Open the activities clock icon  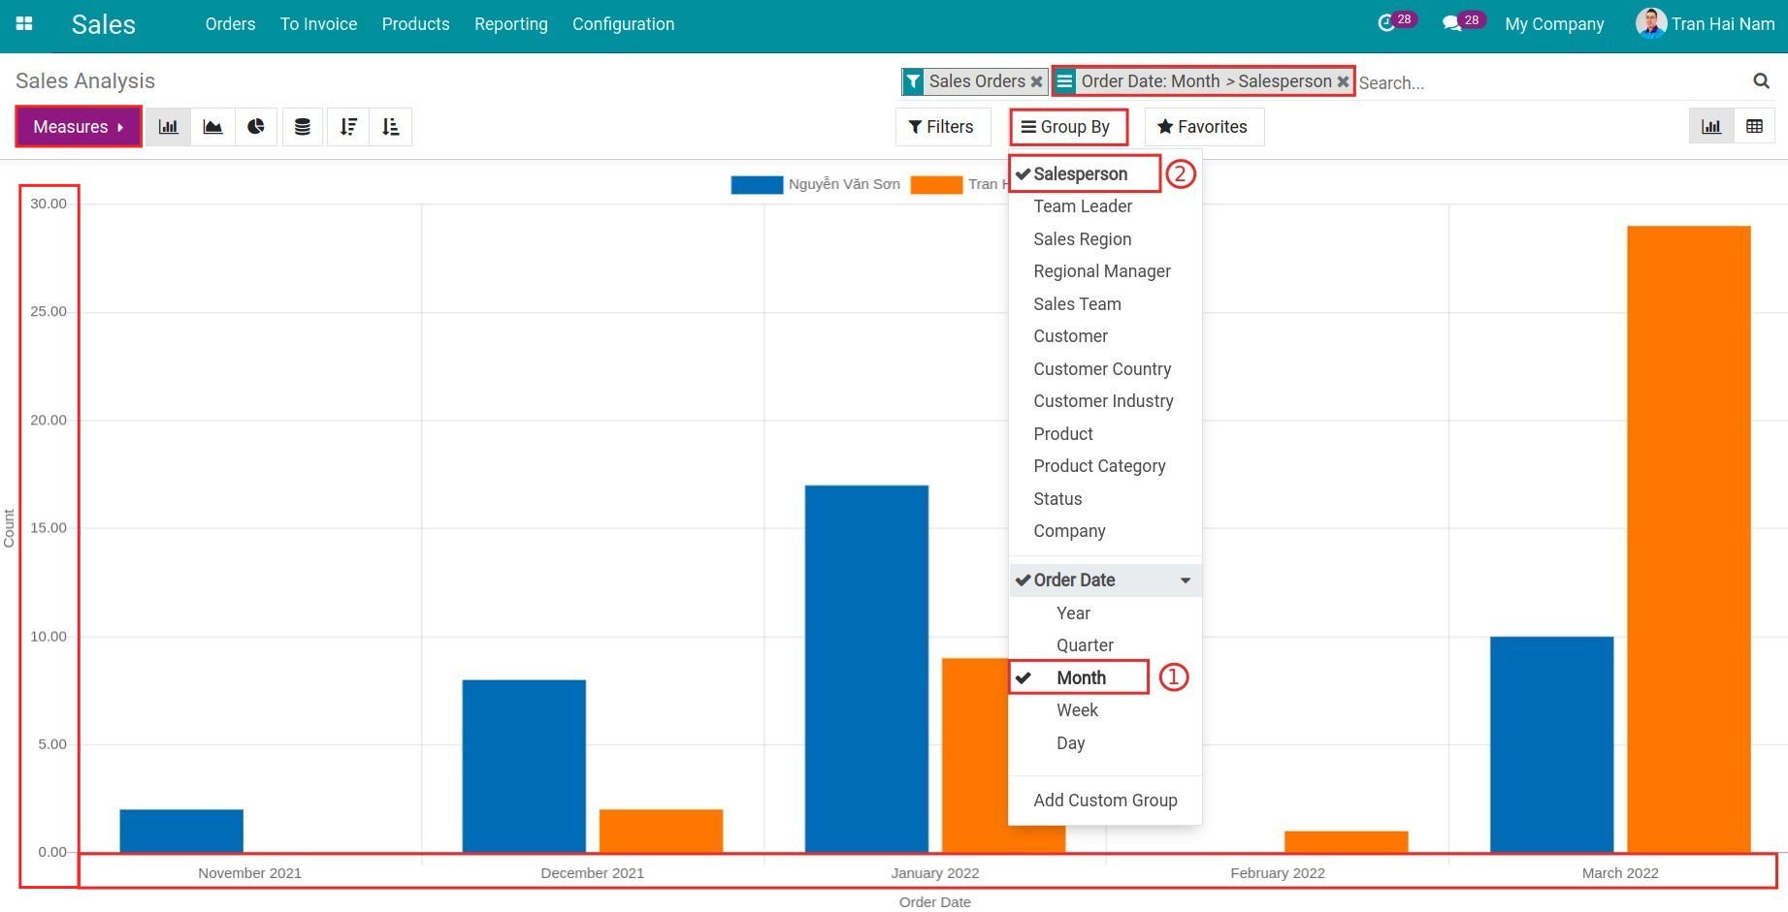1385,23
